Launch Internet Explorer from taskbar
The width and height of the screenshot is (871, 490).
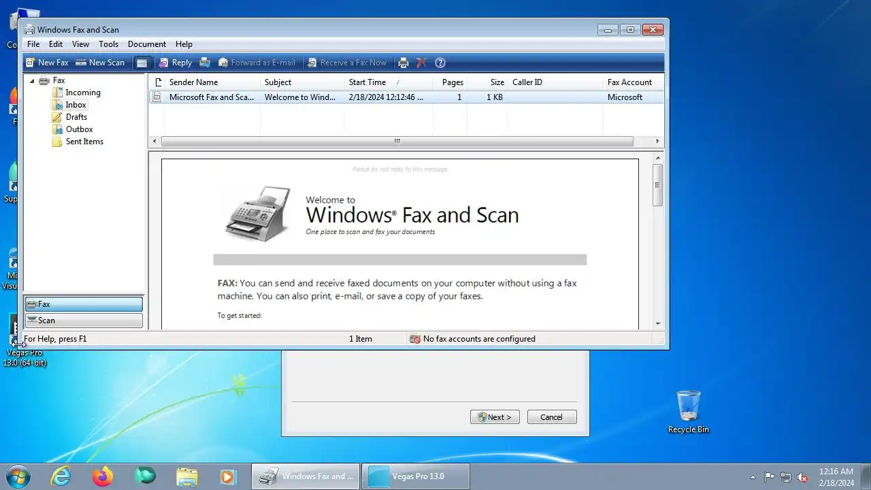[x=61, y=476]
